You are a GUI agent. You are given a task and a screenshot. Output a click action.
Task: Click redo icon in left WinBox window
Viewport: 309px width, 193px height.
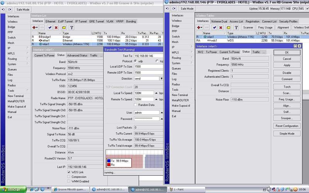pyautogui.click(x=10, y=9)
